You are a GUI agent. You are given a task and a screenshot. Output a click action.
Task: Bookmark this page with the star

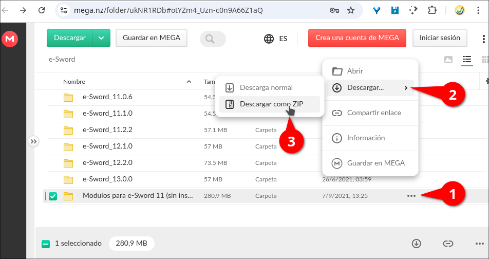point(351,11)
